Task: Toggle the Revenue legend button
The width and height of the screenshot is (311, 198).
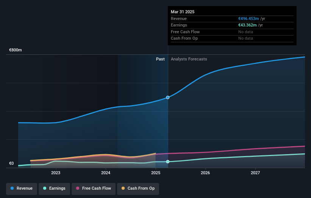Action: coord(22,189)
